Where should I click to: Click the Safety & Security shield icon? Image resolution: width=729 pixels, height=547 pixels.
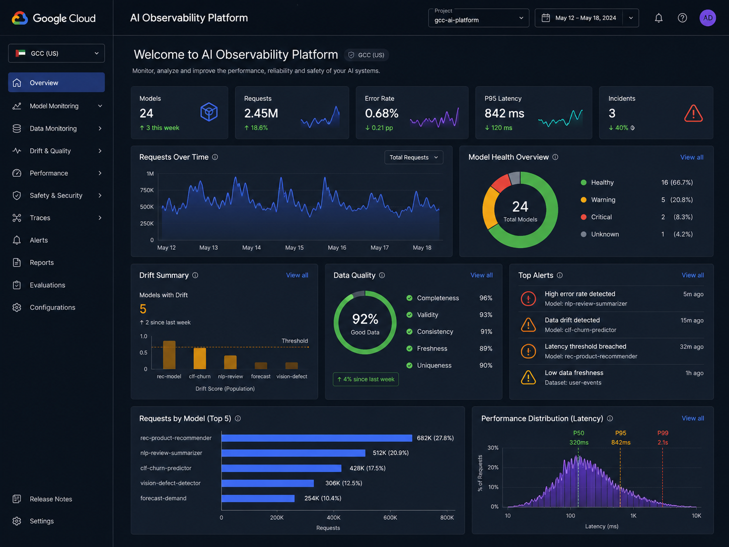tap(17, 195)
